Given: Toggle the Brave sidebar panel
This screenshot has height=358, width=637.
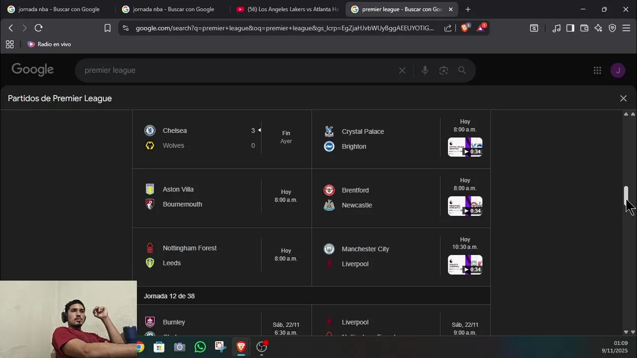Looking at the screenshot, I should point(570,28).
